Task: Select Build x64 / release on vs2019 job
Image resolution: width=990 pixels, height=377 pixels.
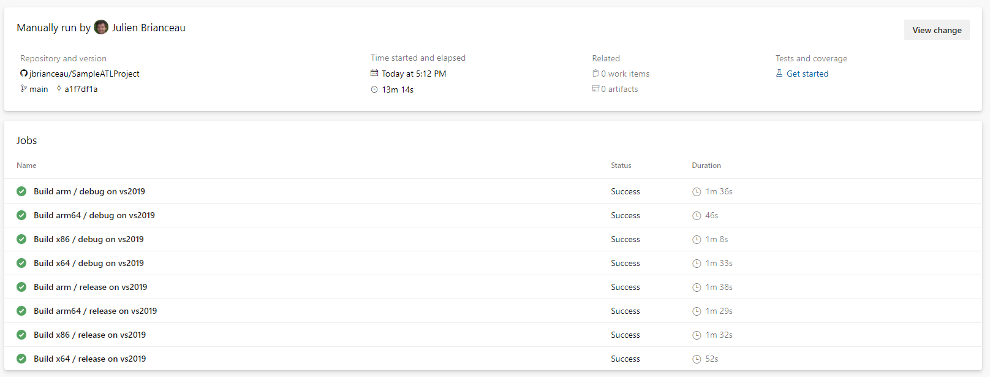Action: click(90, 359)
